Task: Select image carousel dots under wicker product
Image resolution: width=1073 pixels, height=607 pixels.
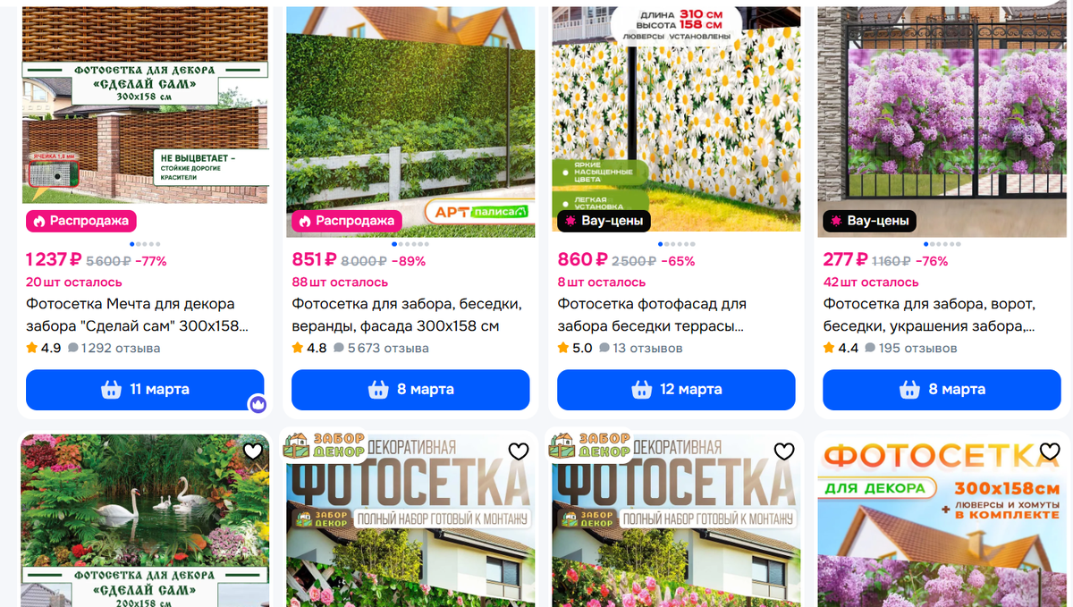Action: click(x=145, y=244)
